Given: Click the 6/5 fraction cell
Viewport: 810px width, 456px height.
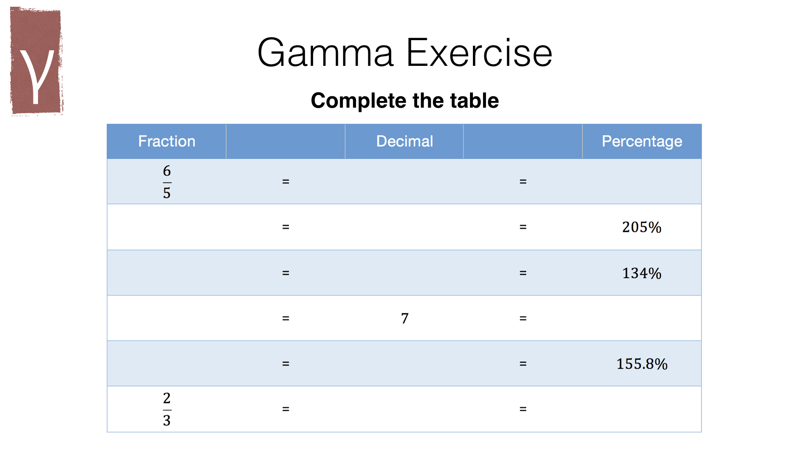Looking at the screenshot, I should pyautogui.click(x=167, y=182).
